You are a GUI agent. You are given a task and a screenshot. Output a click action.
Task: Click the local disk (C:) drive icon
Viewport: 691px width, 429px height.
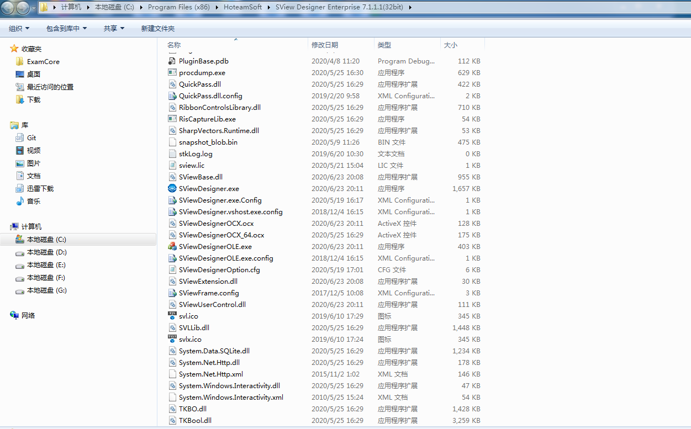point(20,239)
